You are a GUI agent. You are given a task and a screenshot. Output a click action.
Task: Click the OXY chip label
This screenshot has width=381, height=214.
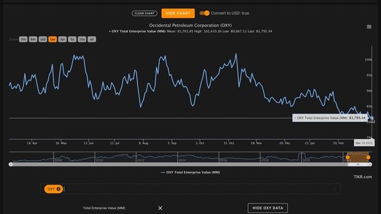(x=51, y=189)
